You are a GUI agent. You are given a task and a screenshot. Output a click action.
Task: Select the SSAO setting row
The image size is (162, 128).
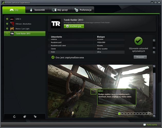pos(86,52)
